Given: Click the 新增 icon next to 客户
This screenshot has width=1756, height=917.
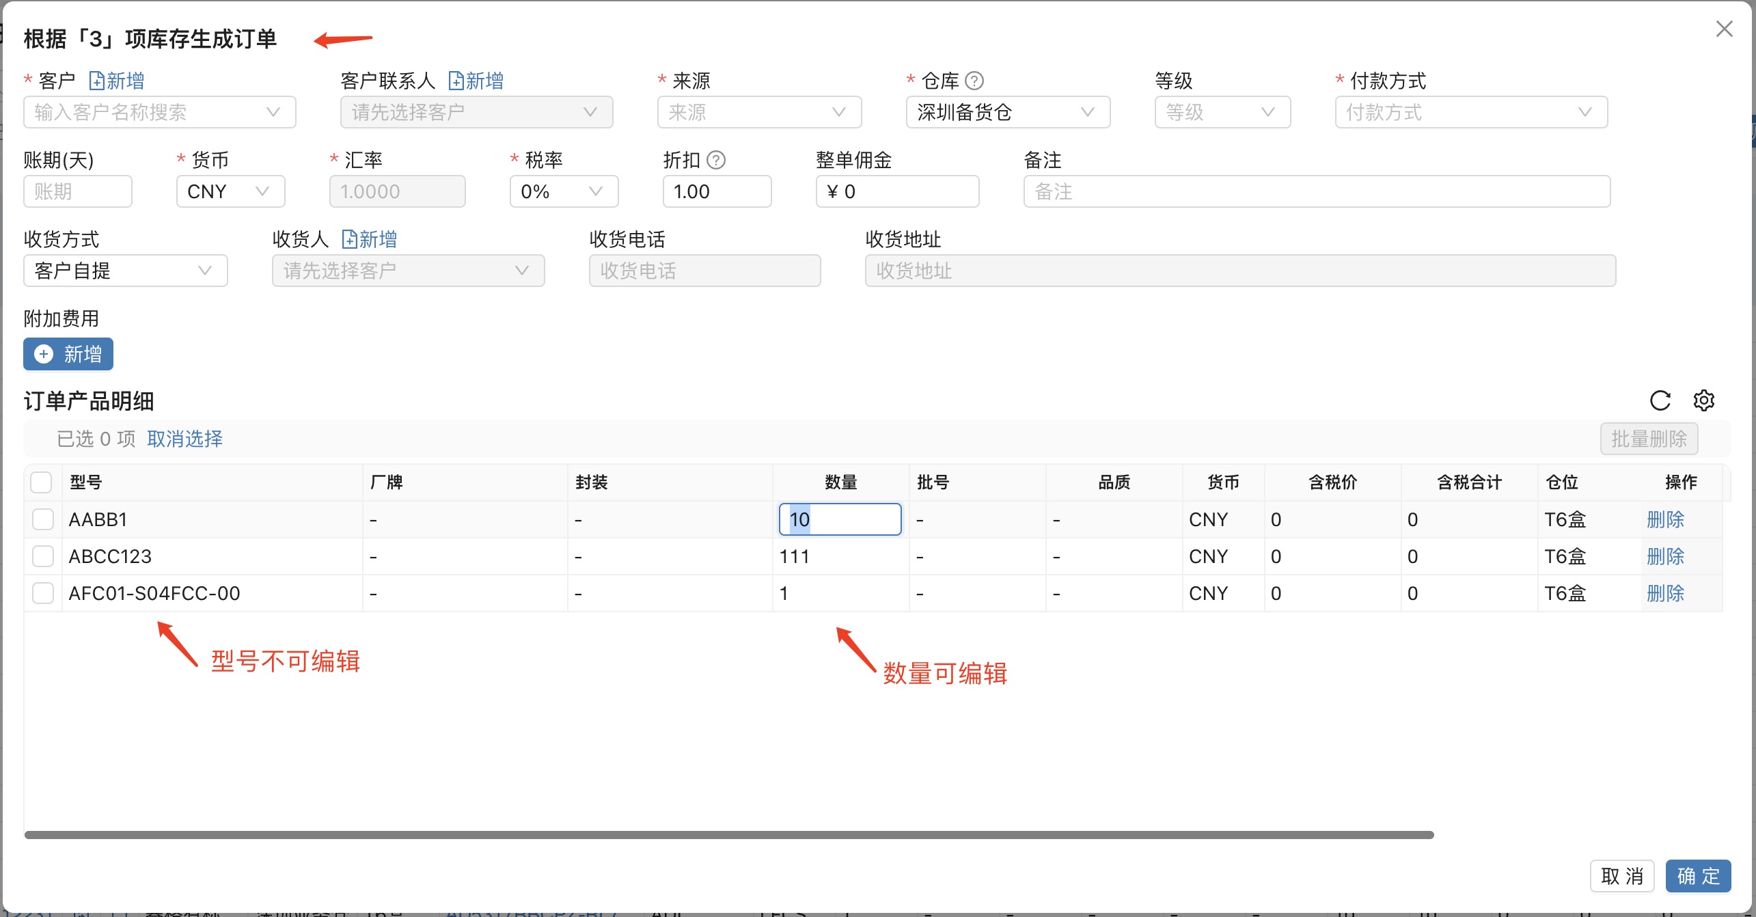Looking at the screenshot, I should tap(116, 80).
